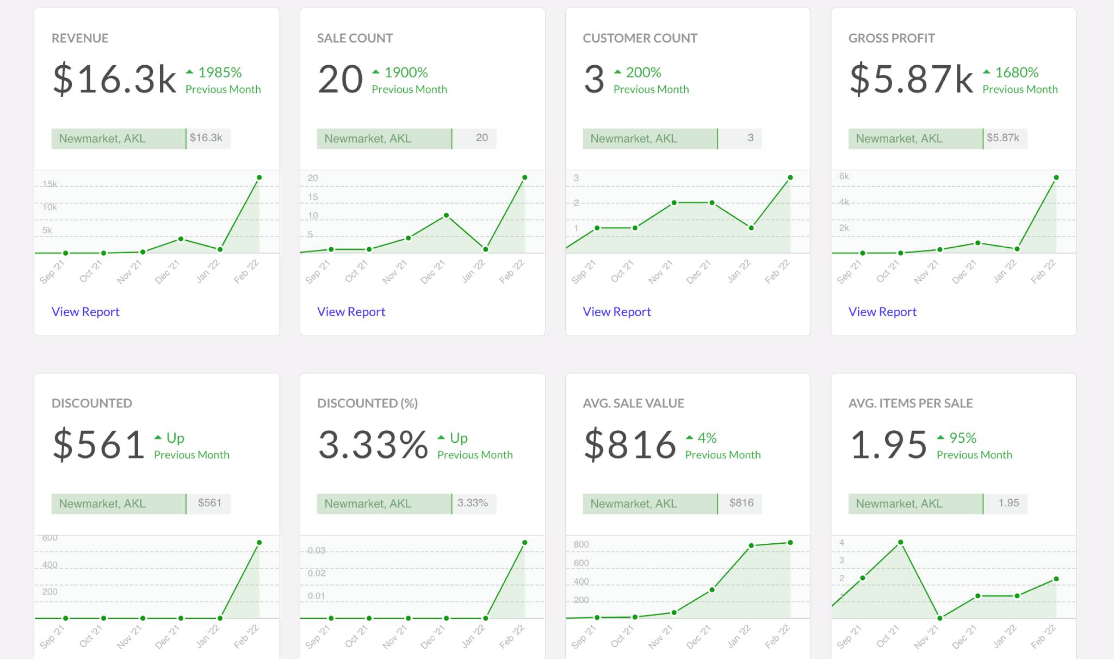This screenshot has width=1114, height=659.
Task: Click Jan '22 data point on Avg. Sale Value chart
Action: pos(751,545)
